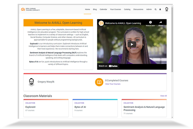The height and width of the screenshot is (129, 193).
Task: Open Sentiment Analysis & NLP collection card
Action: coord(144,108)
